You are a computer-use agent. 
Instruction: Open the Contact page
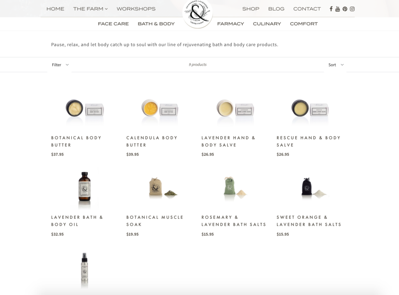coord(307,9)
